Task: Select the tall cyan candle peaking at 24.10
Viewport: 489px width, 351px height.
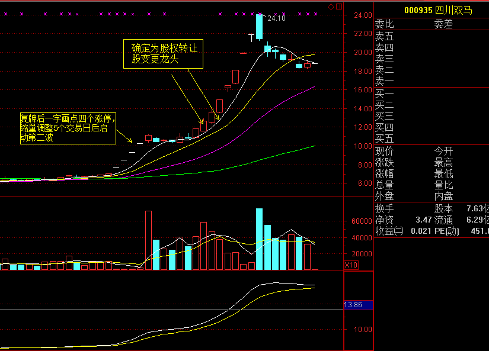Action: point(259,27)
